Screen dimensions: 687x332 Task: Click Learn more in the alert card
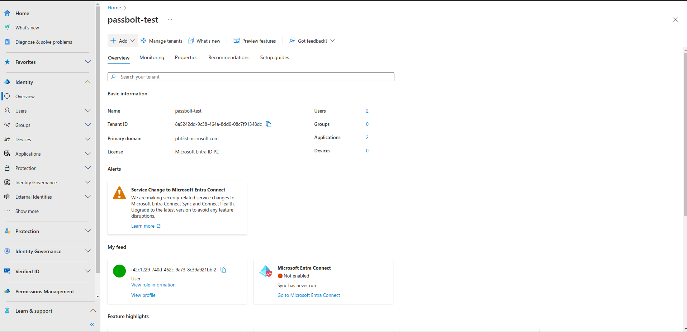(146, 226)
